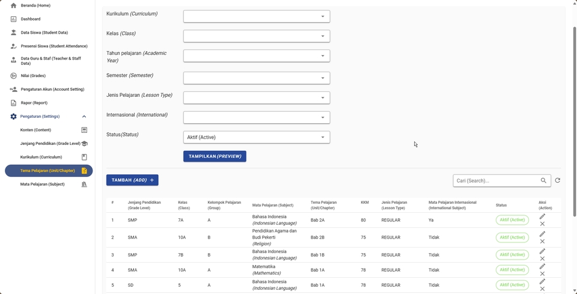Click Aktif status badge in Matematika row

[x=512, y=270]
